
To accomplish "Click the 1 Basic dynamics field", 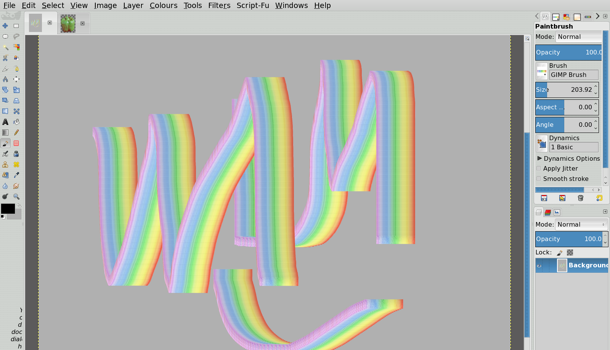I will coord(574,147).
